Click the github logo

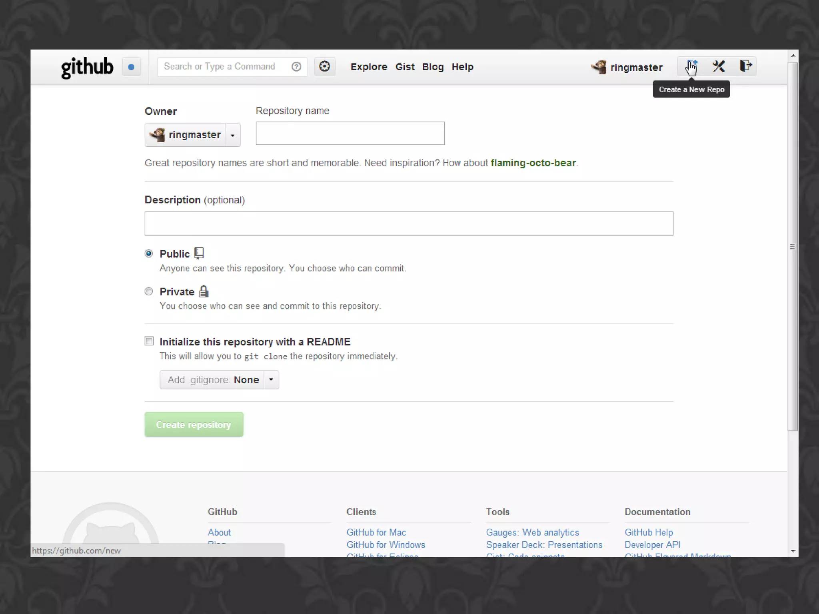click(x=87, y=67)
